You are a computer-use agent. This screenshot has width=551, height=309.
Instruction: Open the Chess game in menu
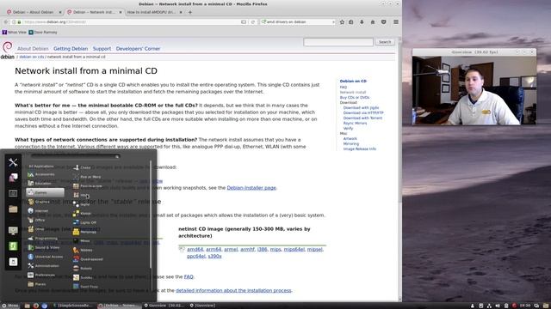coord(83,167)
